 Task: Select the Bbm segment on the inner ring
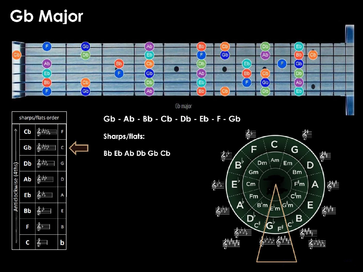(262, 205)
